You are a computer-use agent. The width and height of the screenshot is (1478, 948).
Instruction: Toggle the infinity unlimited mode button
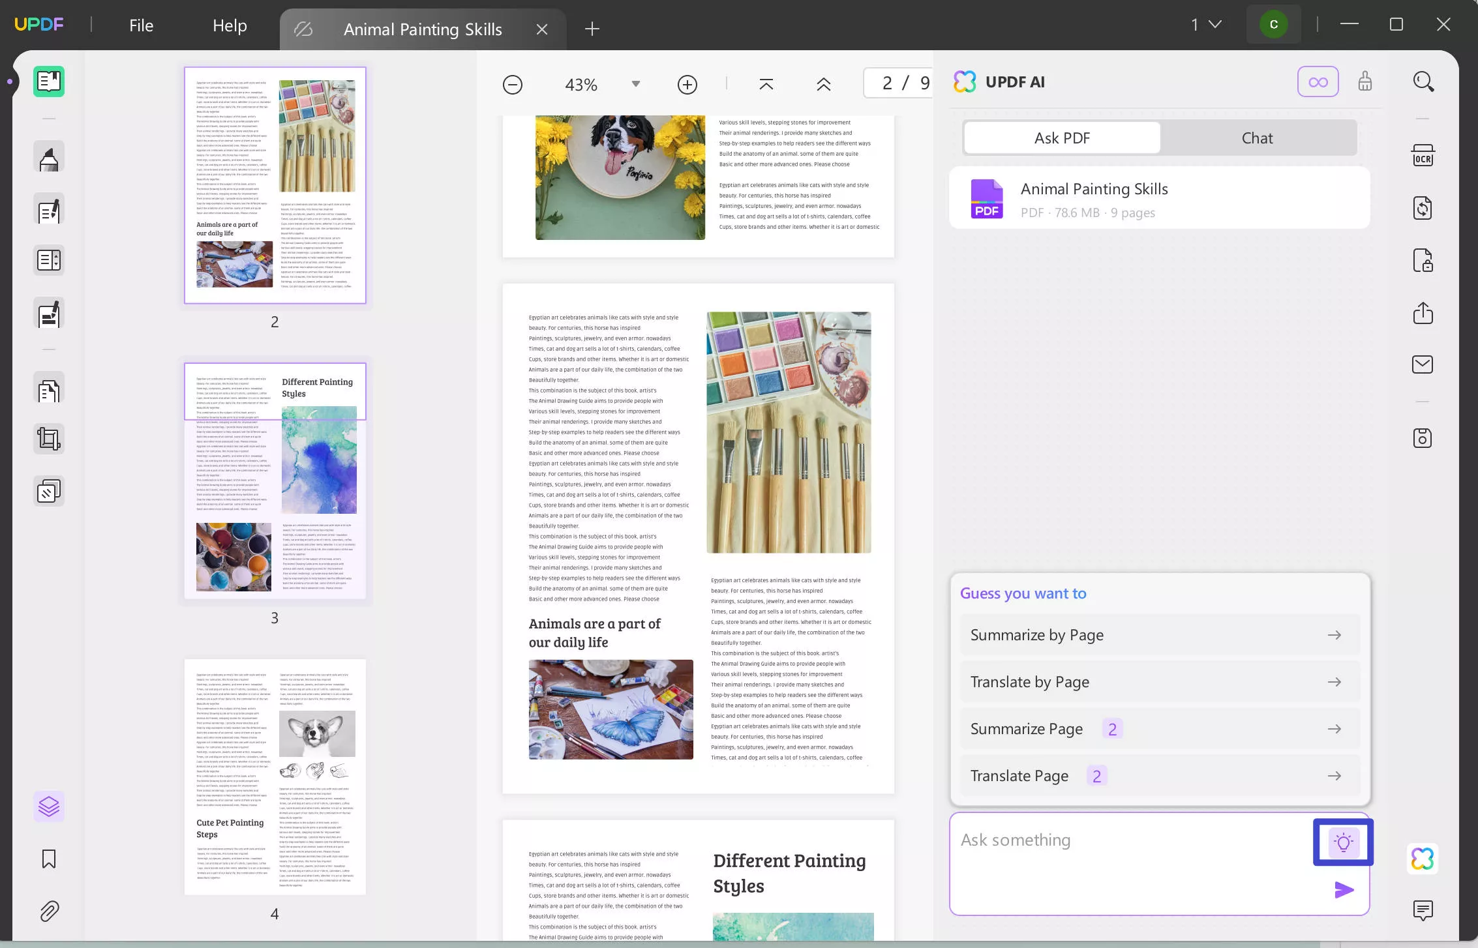pyautogui.click(x=1318, y=82)
